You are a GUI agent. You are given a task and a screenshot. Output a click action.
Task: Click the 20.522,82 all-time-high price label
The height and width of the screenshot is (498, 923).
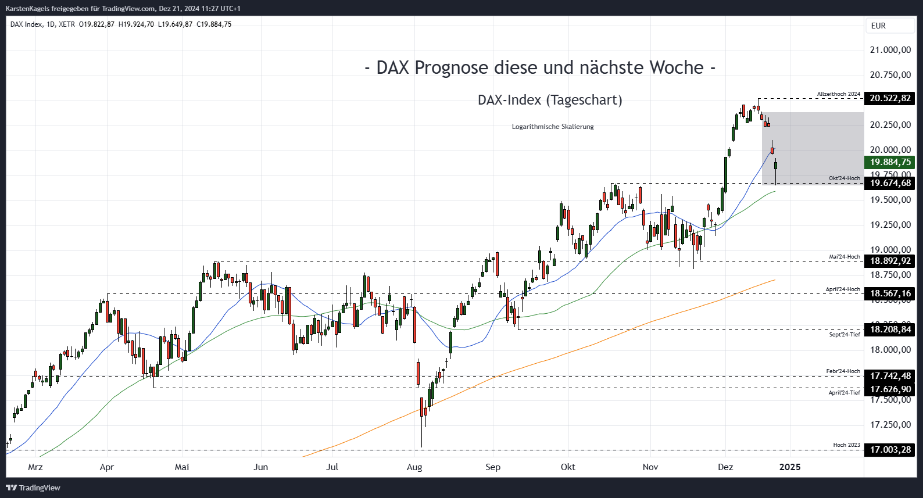(890, 98)
